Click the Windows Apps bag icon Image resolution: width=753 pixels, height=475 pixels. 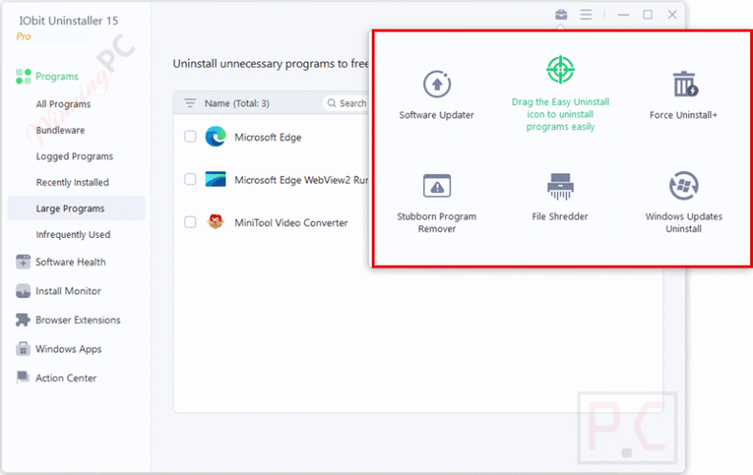click(x=23, y=349)
